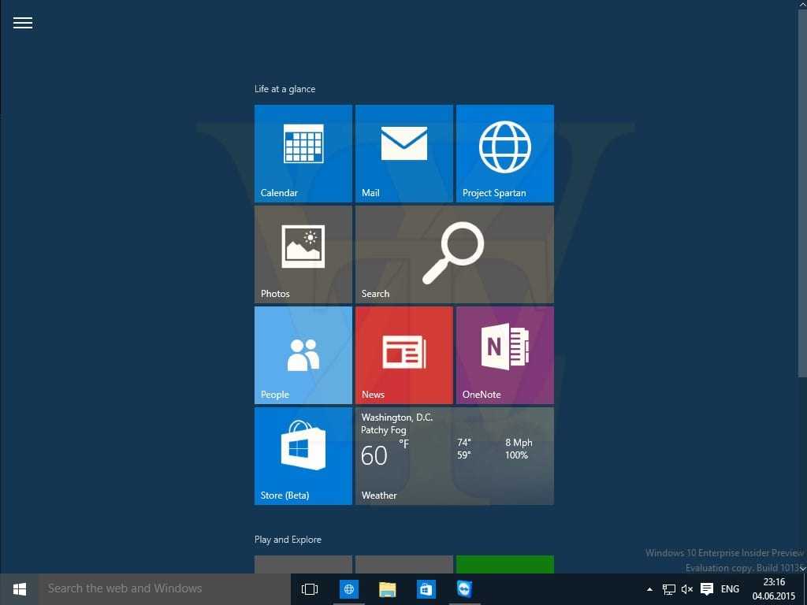This screenshot has height=605, width=807.
Task: Open the ENG language input selector
Action: pyautogui.click(x=730, y=589)
